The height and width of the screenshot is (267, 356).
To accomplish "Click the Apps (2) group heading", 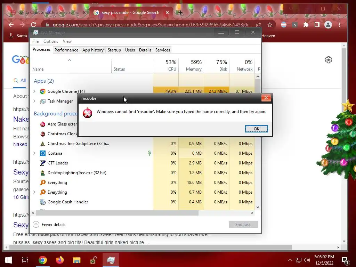I will click(x=43, y=81).
